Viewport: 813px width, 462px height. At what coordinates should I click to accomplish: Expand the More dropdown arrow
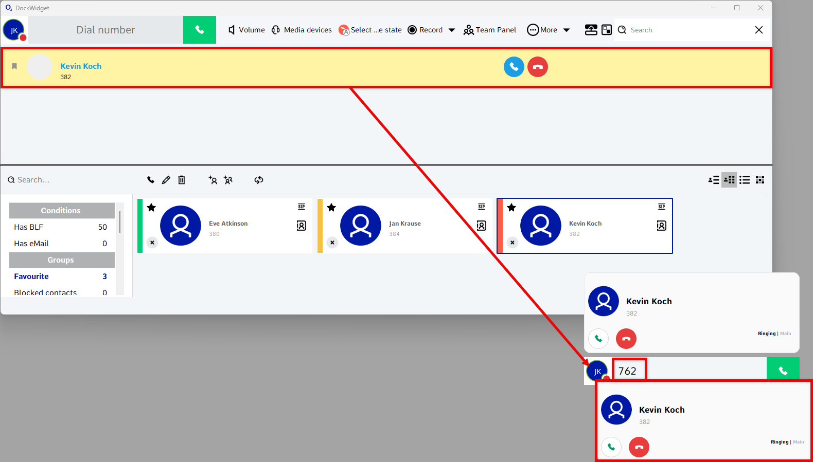[x=567, y=30]
